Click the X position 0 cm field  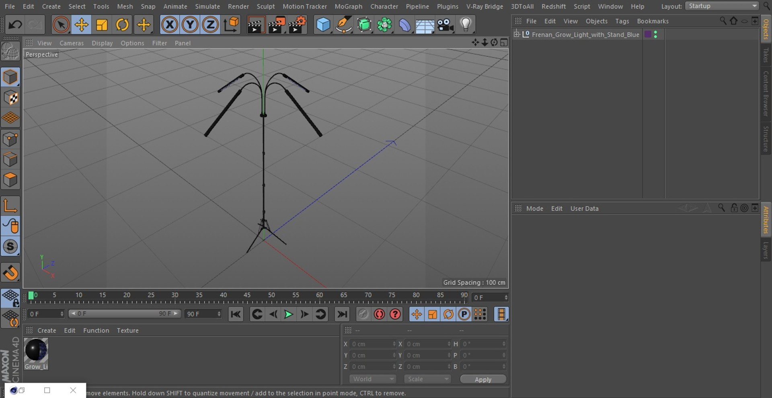pyautogui.click(x=373, y=344)
